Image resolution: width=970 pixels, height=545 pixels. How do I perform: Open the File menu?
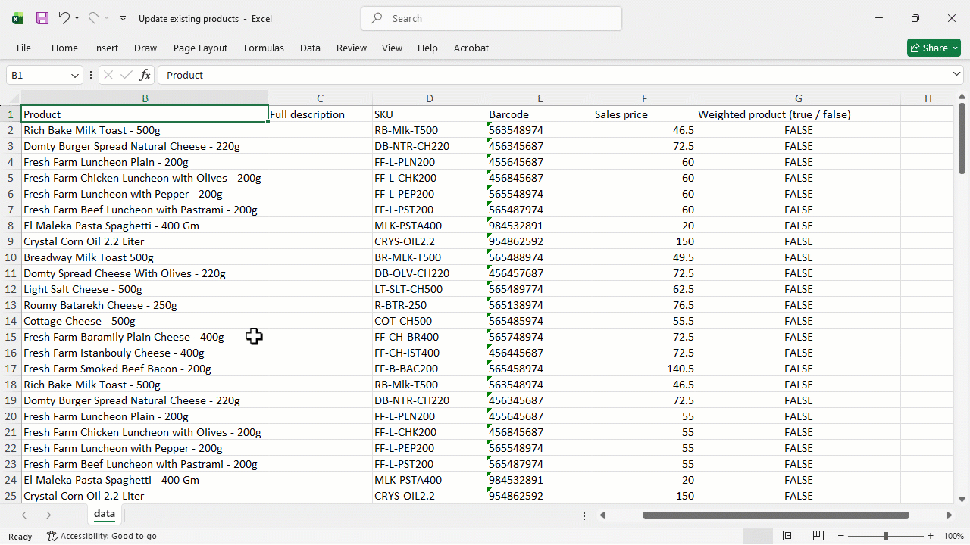click(x=23, y=48)
